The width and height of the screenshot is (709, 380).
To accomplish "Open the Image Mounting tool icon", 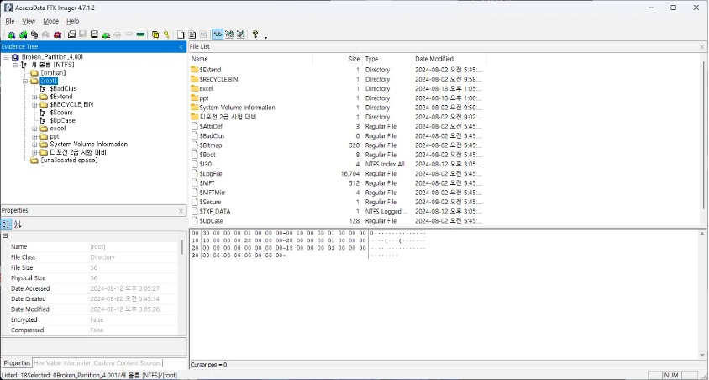I will [34, 34].
